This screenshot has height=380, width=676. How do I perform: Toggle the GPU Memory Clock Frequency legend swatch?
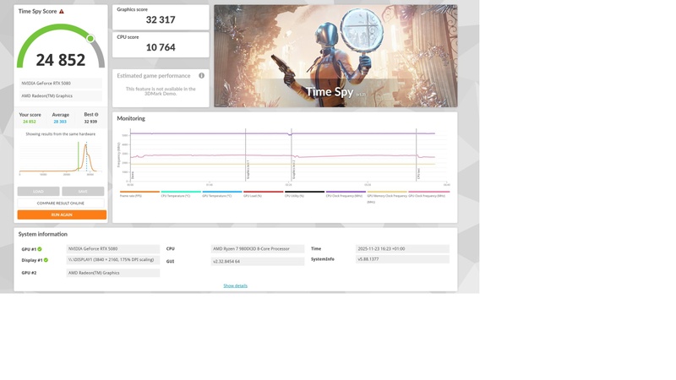tap(387, 192)
